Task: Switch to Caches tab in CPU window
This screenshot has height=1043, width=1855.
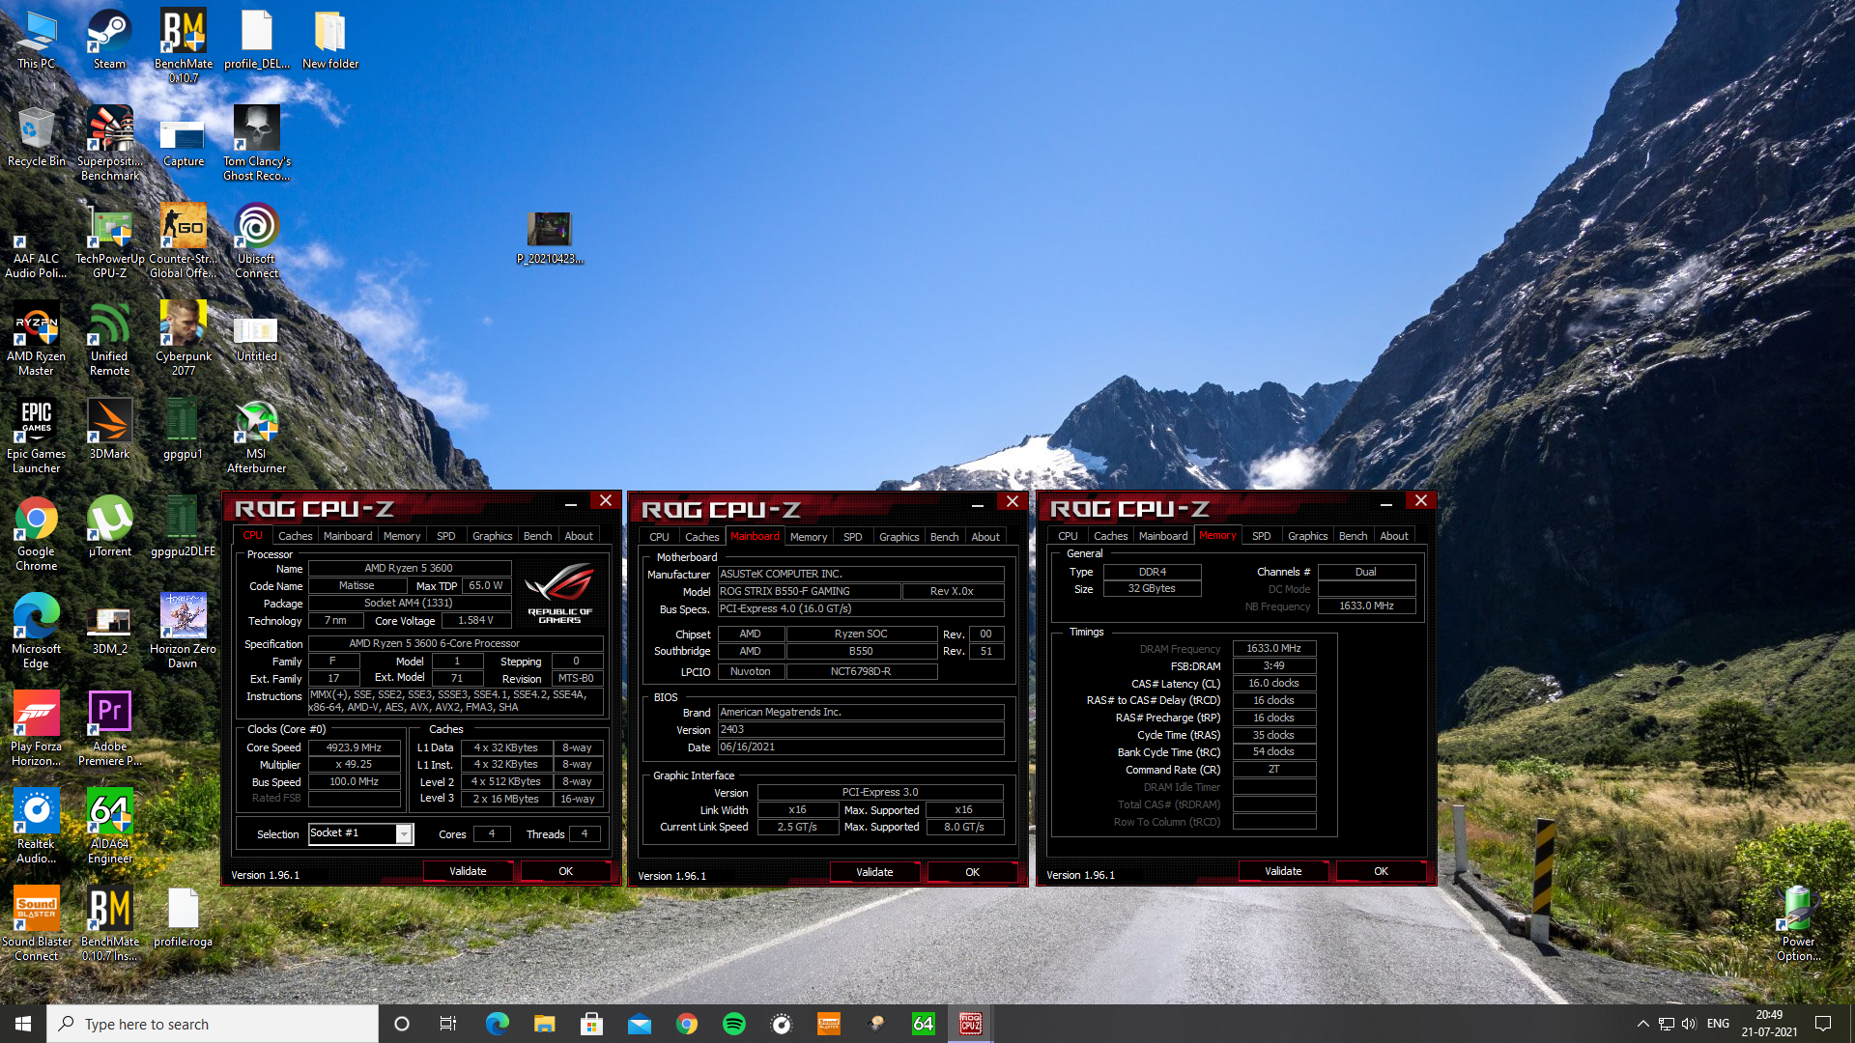Action: point(295,536)
